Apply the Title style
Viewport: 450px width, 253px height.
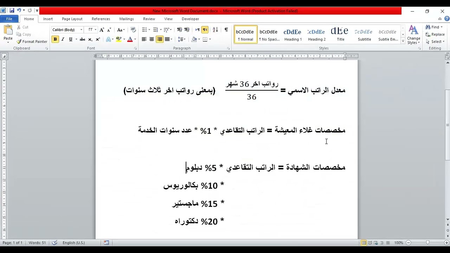(340, 34)
